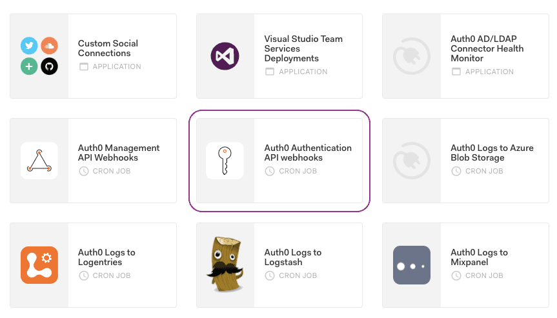Click the key icon for Authentication API webhooks
The width and height of the screenshot is (557, 318).
(225, 161)
